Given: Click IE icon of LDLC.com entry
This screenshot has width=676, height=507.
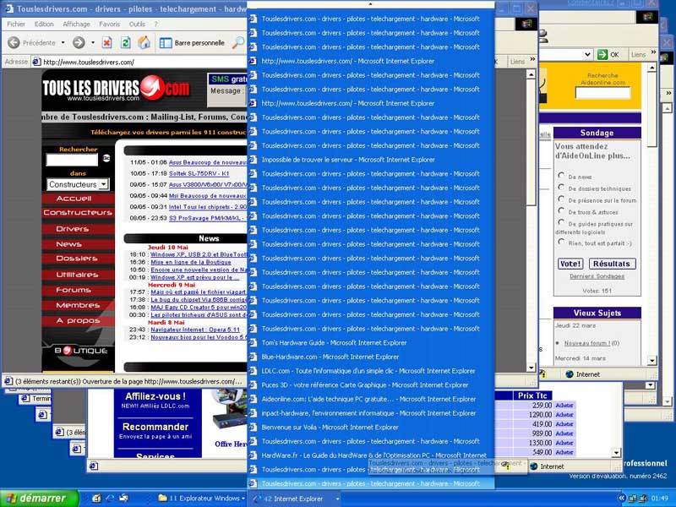Looking at the screenshot, I should point(253,371).
